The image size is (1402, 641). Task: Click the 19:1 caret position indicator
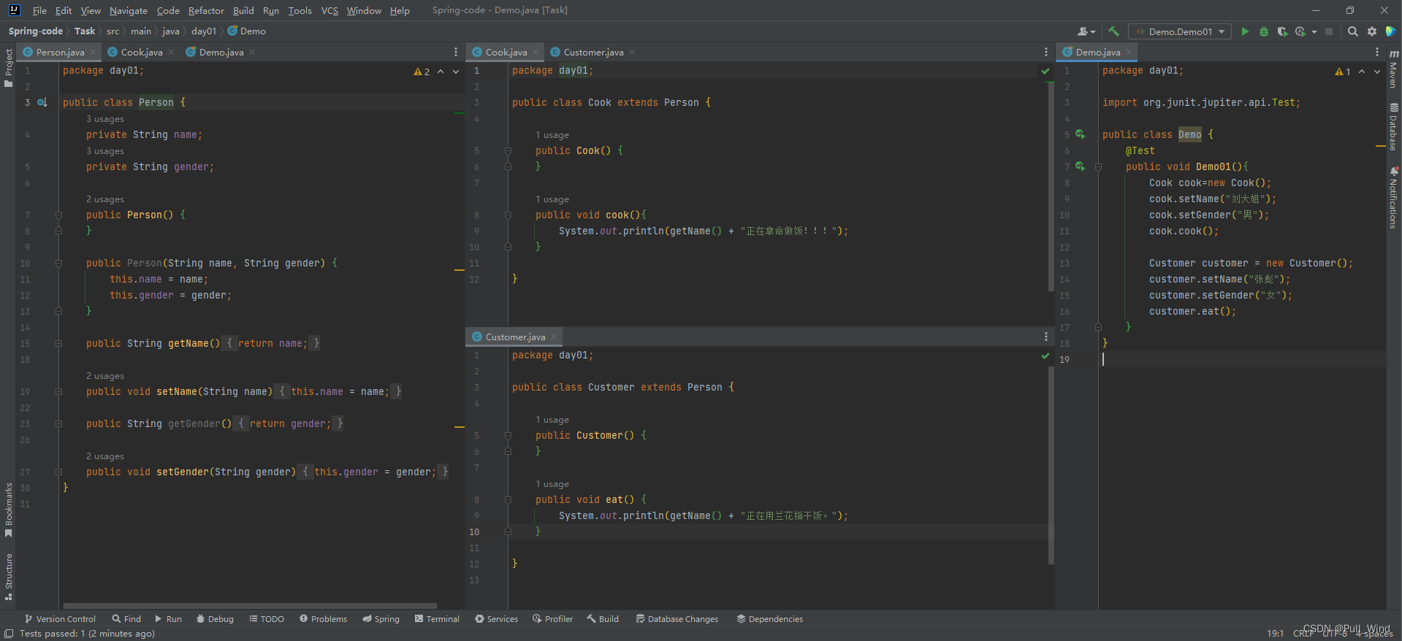pyautogui.click(x=1275, y=633)
